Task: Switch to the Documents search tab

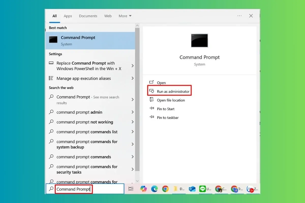Action: (88, 16)
